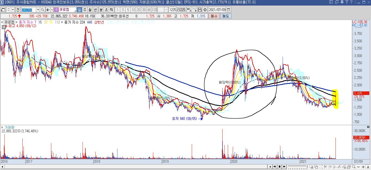Click the plus zoom-in icon
The image size is (371, 170).
[x=363, y=167]
